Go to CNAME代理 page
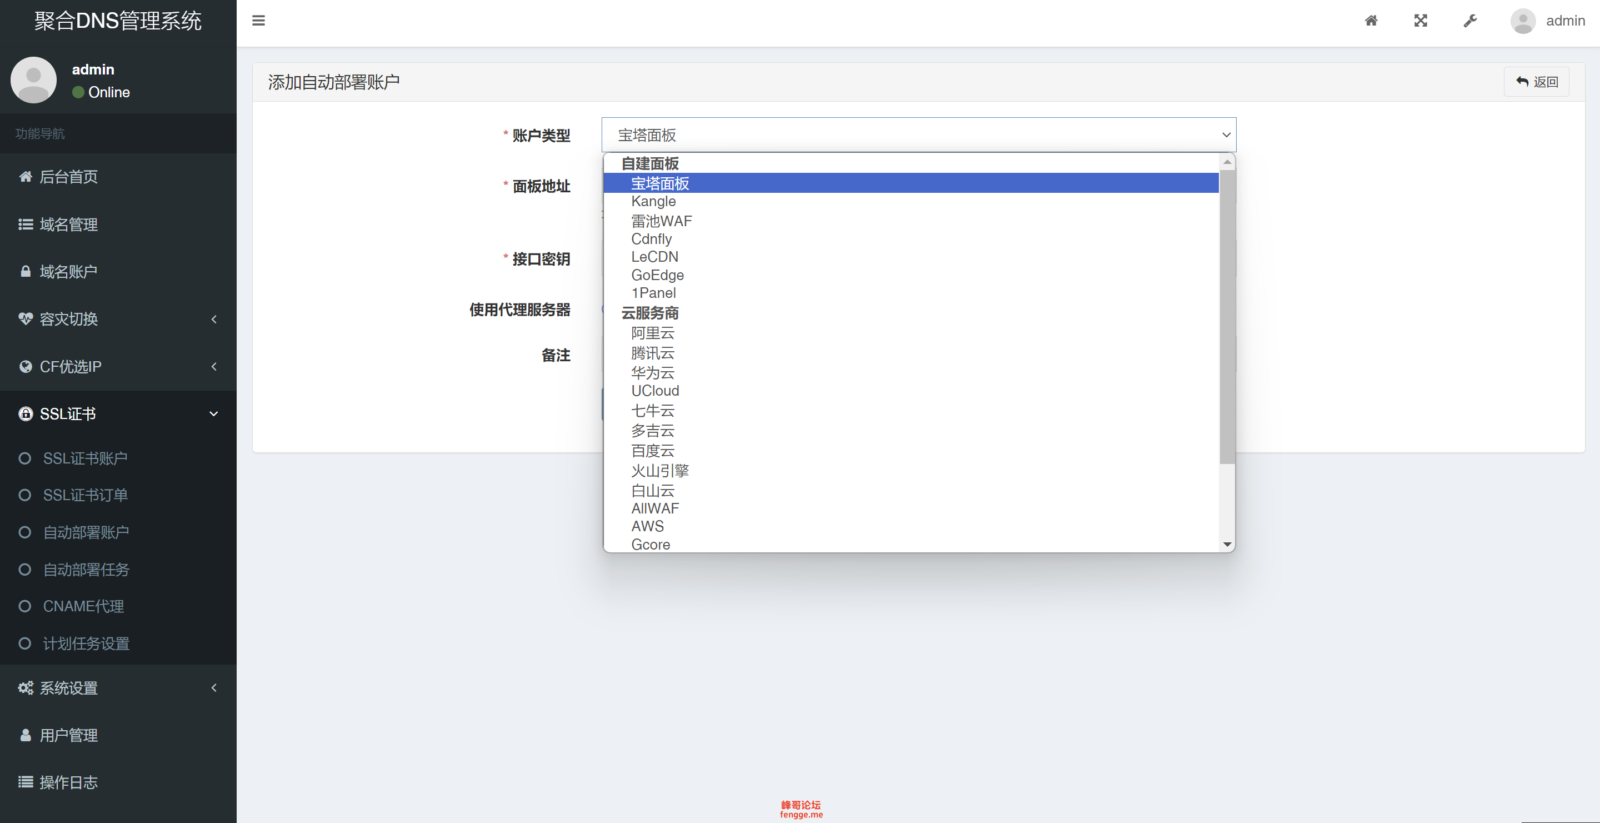 click(118, 606)
